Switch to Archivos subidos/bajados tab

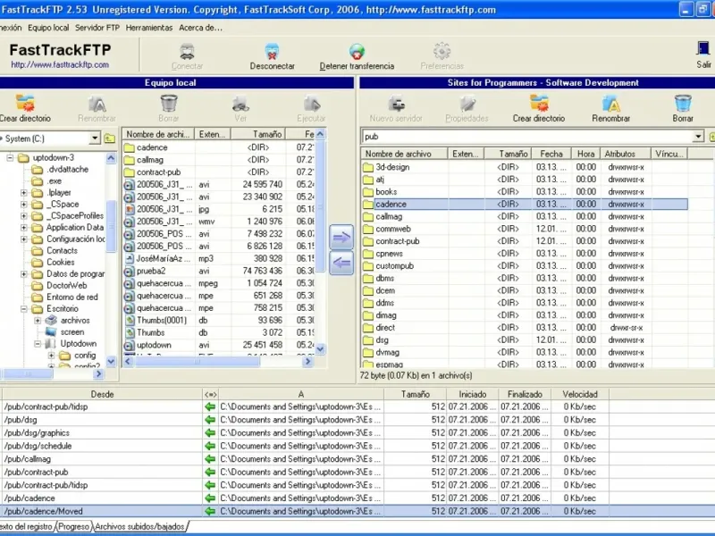pos(139,526)
